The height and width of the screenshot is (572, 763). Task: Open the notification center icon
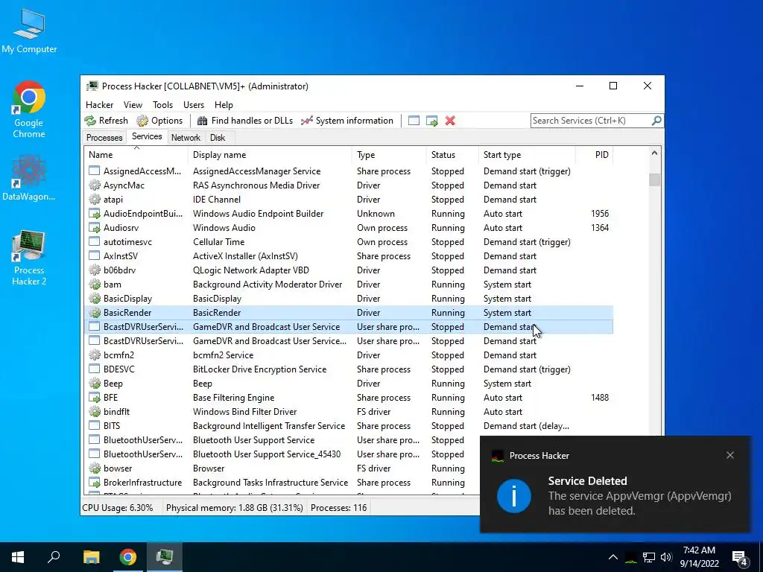(740, 558)
